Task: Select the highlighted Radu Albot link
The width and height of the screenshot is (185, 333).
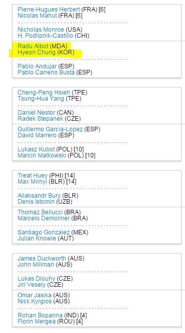Action: 33,46
